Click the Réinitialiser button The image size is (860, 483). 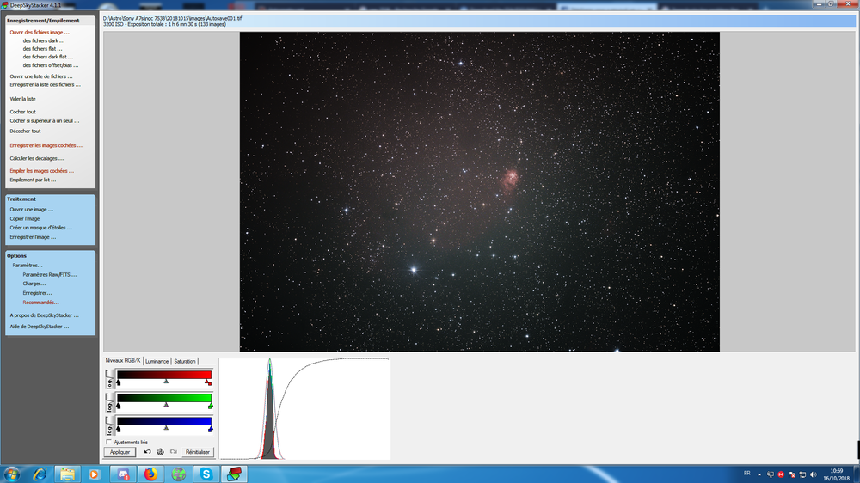click(198, 452)
